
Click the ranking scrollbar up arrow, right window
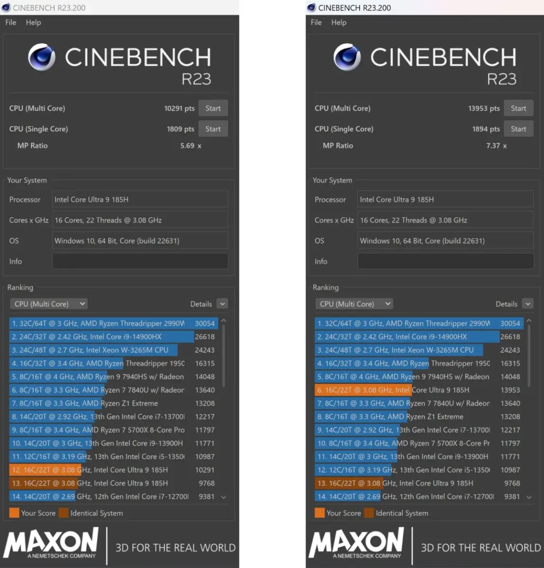coord(529,321)
